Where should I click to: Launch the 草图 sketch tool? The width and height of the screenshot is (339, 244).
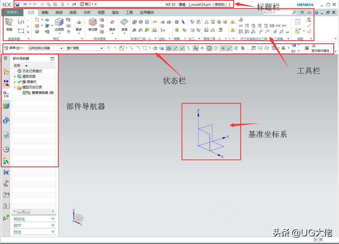9,24
